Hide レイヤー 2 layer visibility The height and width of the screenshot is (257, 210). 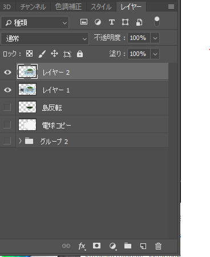7,72
